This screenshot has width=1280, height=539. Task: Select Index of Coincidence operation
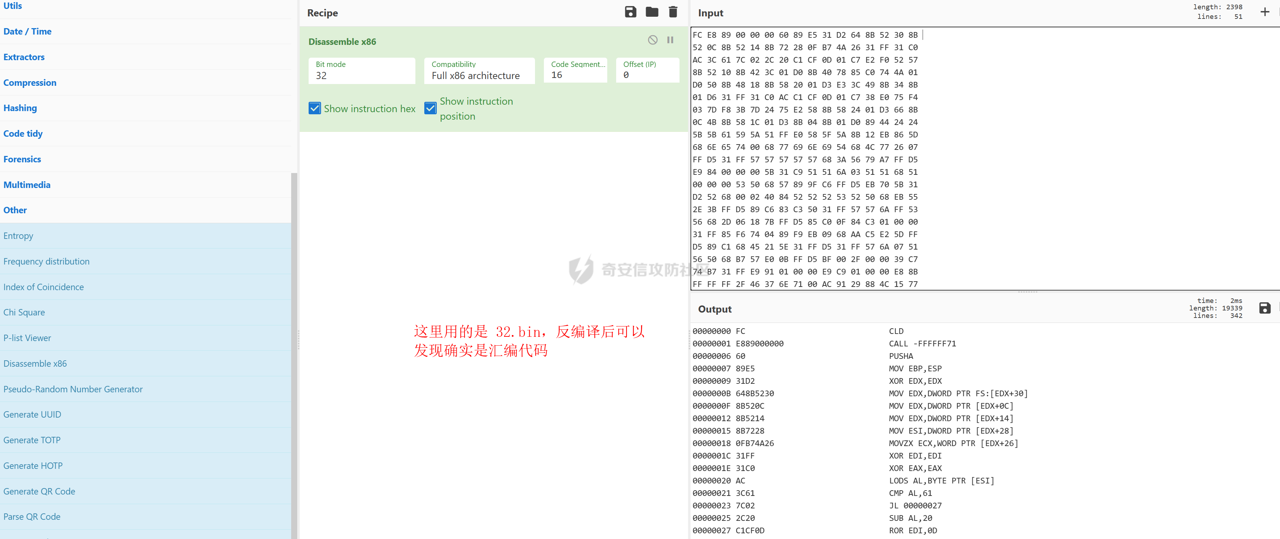(x=145, y=287)
